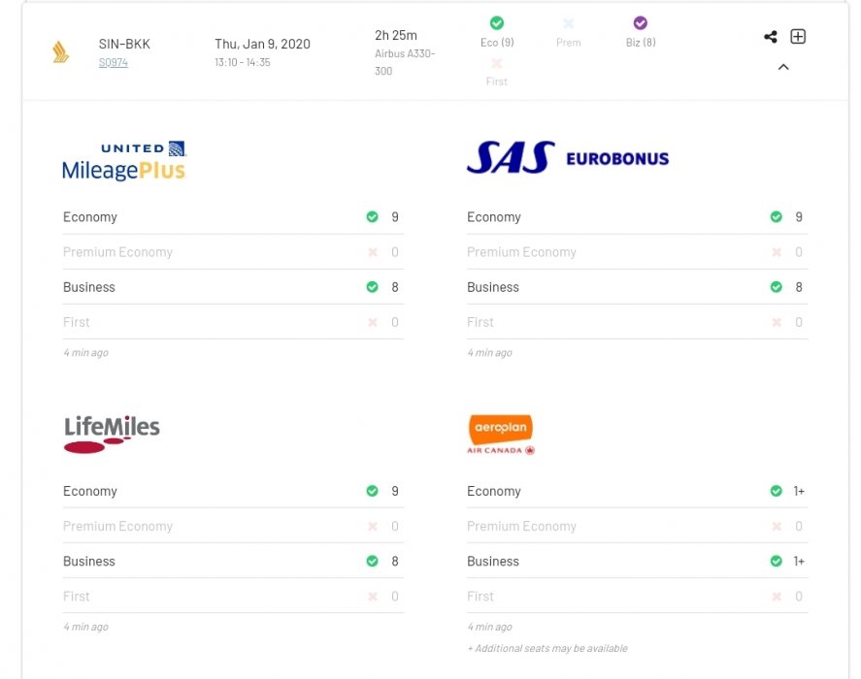Collapse the flight details chevron
Image resolution: width=861 pixels, height=679 pixels.
click(x=783, y=67)
